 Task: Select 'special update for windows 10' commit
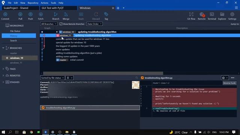pos(140,42)
